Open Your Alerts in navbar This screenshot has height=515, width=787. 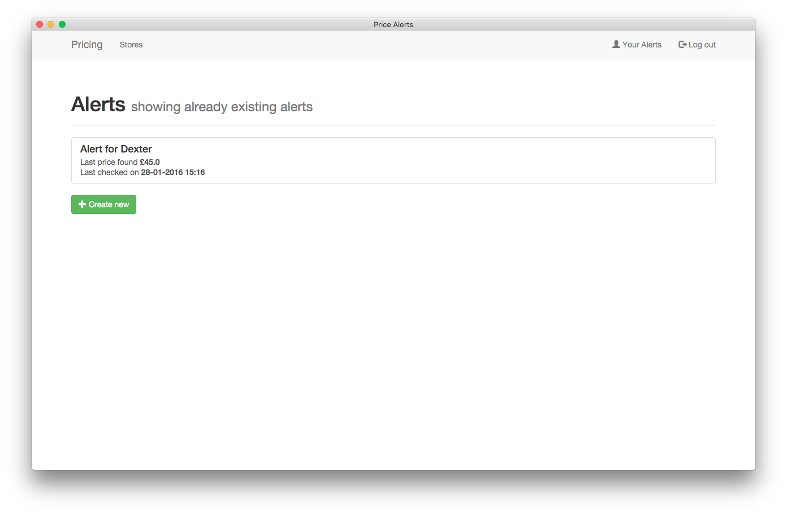(x=637, y=45)
